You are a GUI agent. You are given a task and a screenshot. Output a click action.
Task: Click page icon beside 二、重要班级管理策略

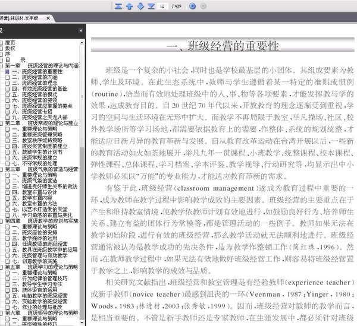(8, 135)
